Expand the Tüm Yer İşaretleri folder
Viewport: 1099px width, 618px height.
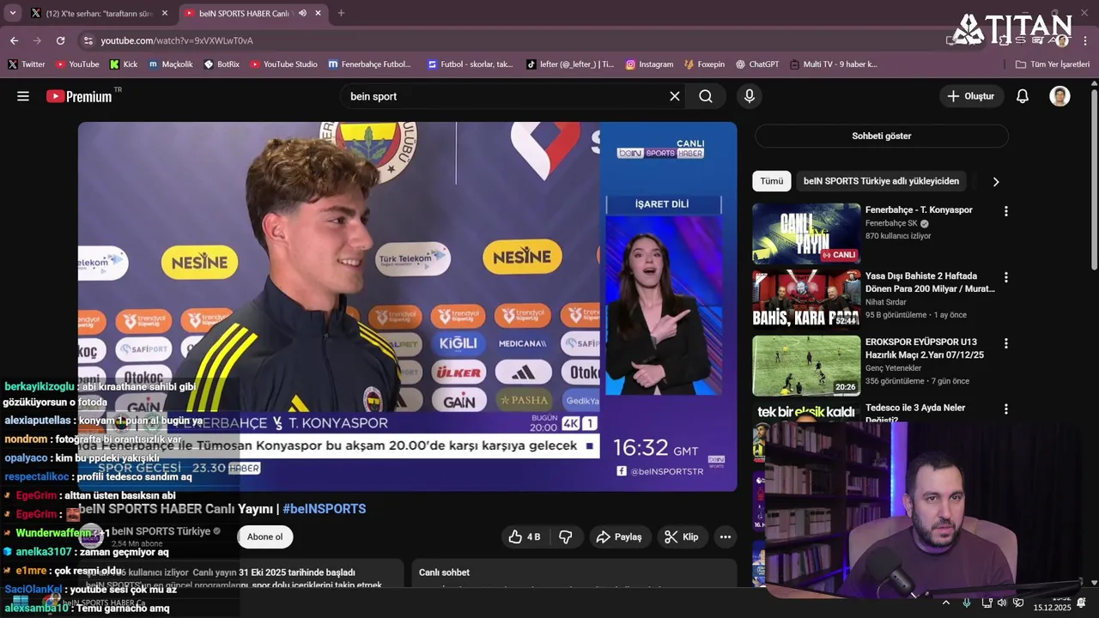[x=1053, y=64]
